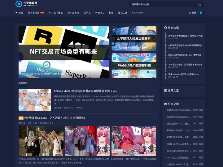
Task: Open the NFT交易市场类型有哪些 banner
Action: tap(64, 52)
